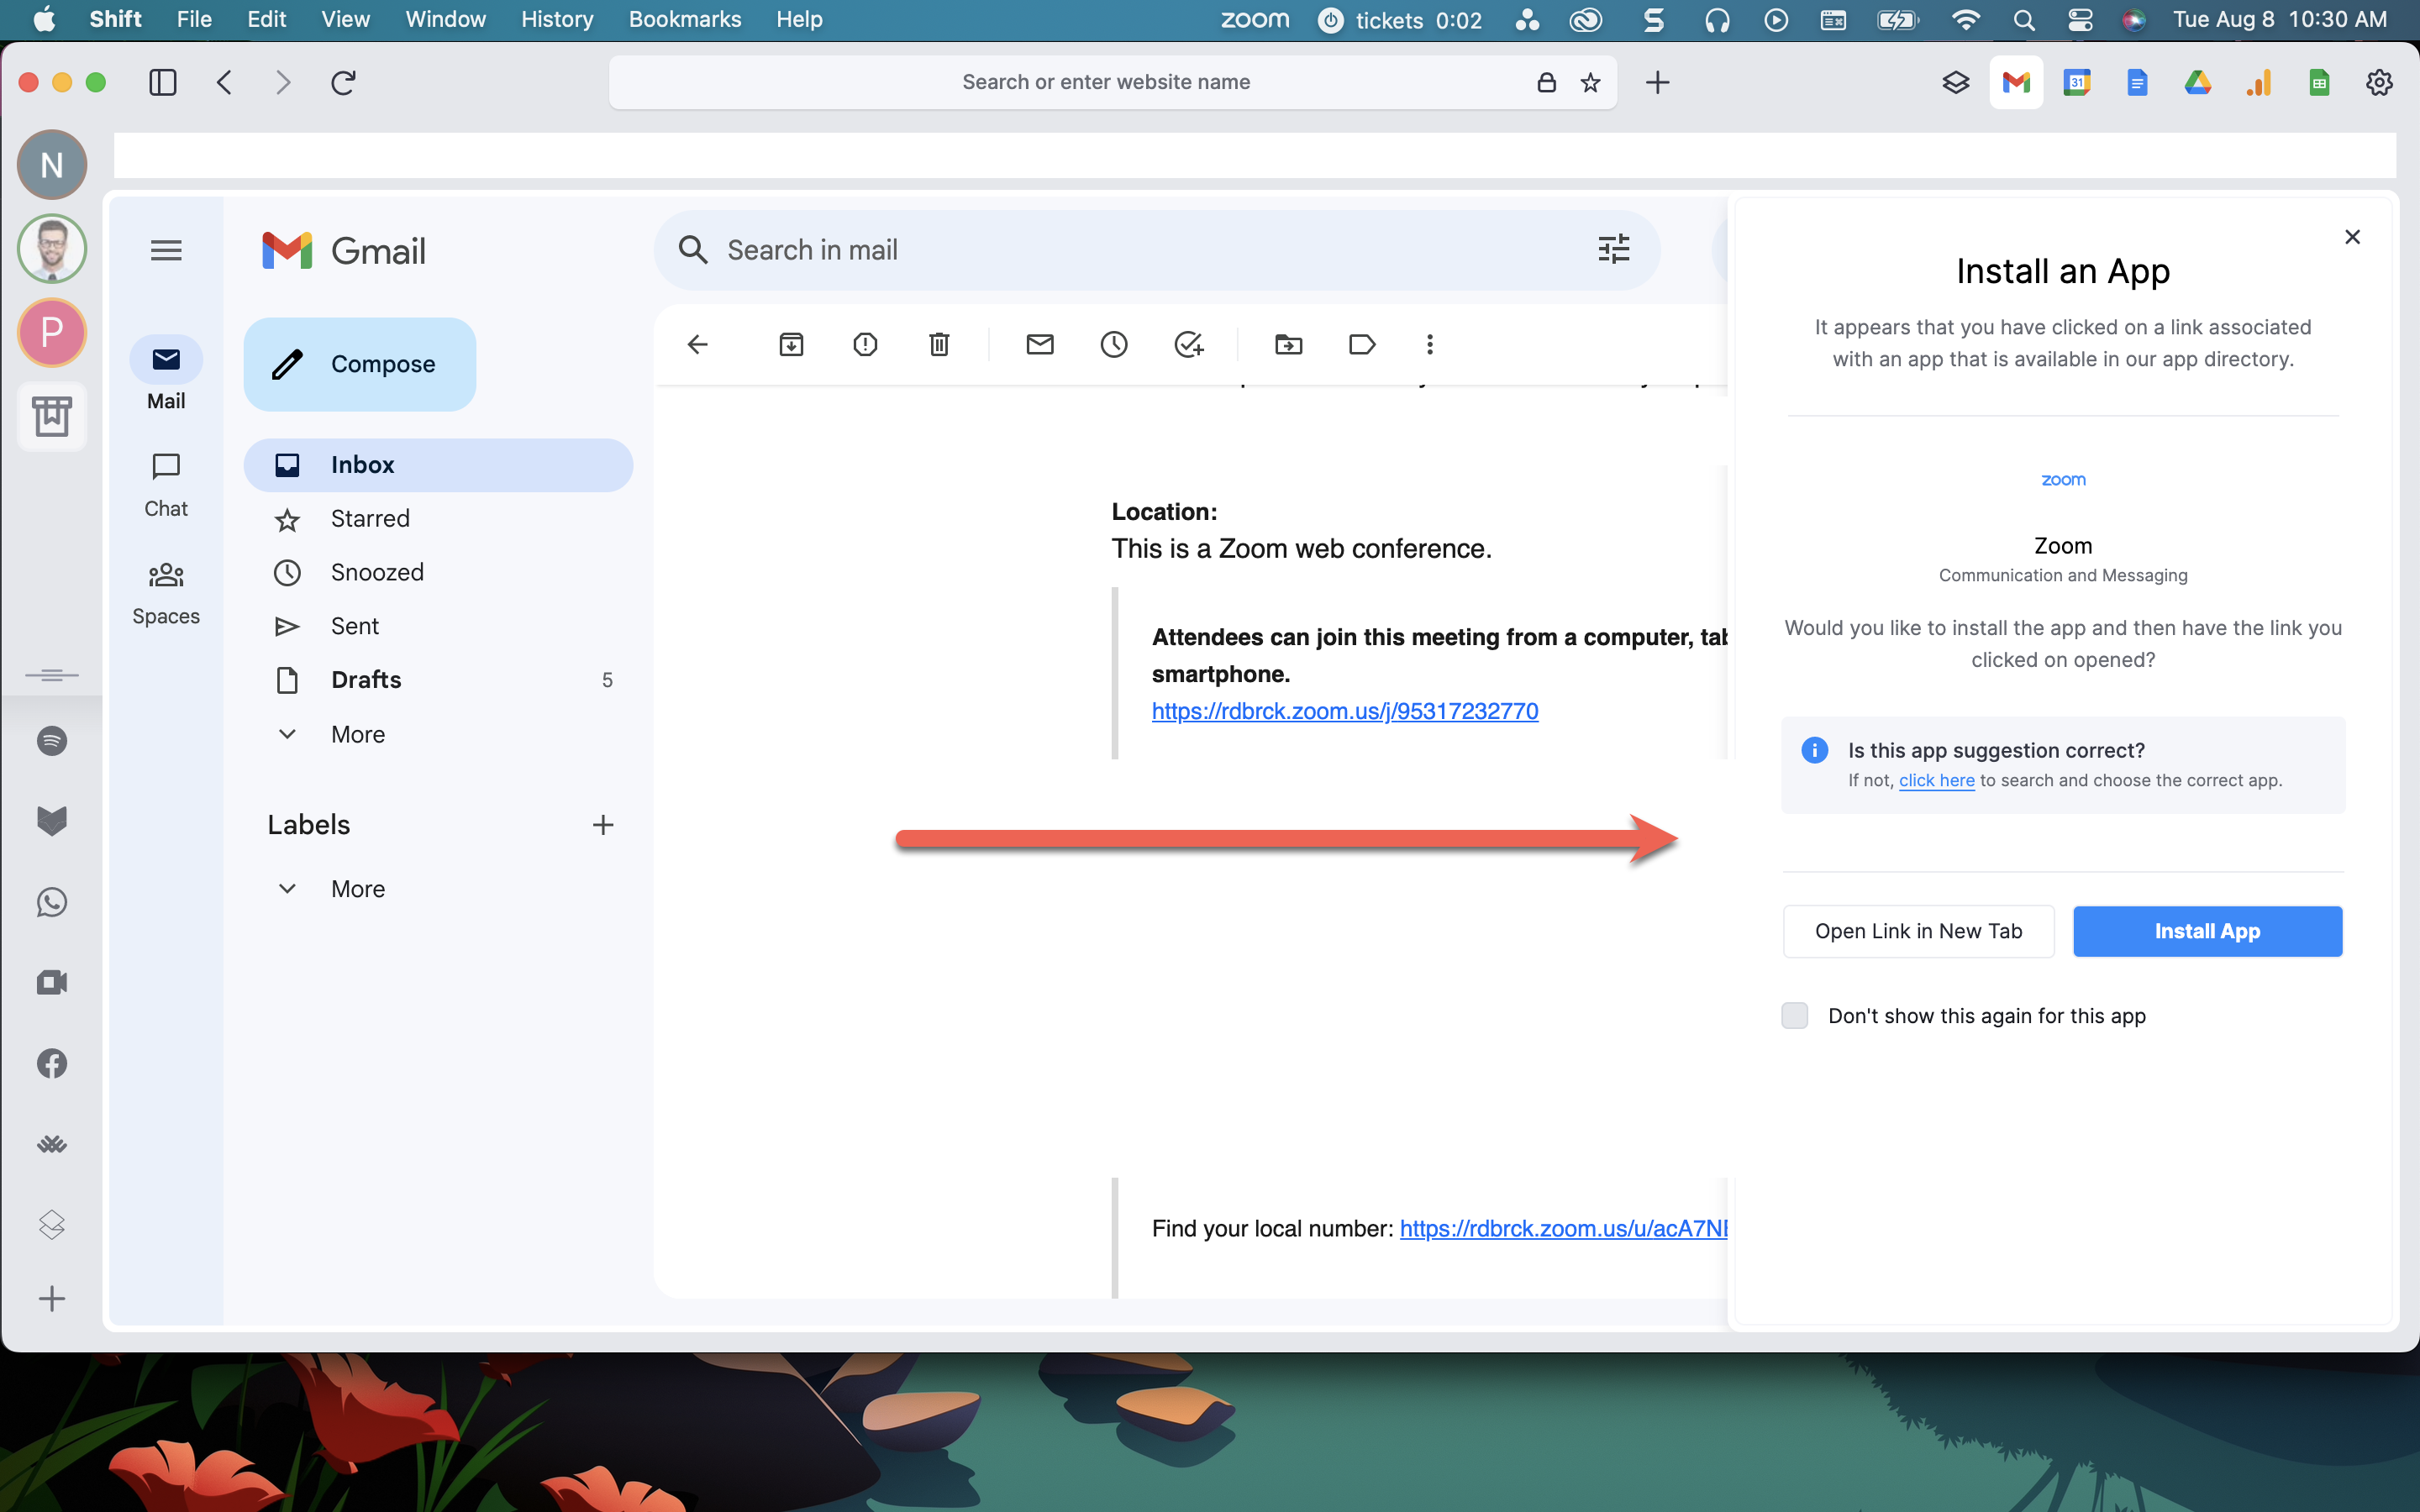Open Shift settings gear icon

click(x=2379, y=82)
